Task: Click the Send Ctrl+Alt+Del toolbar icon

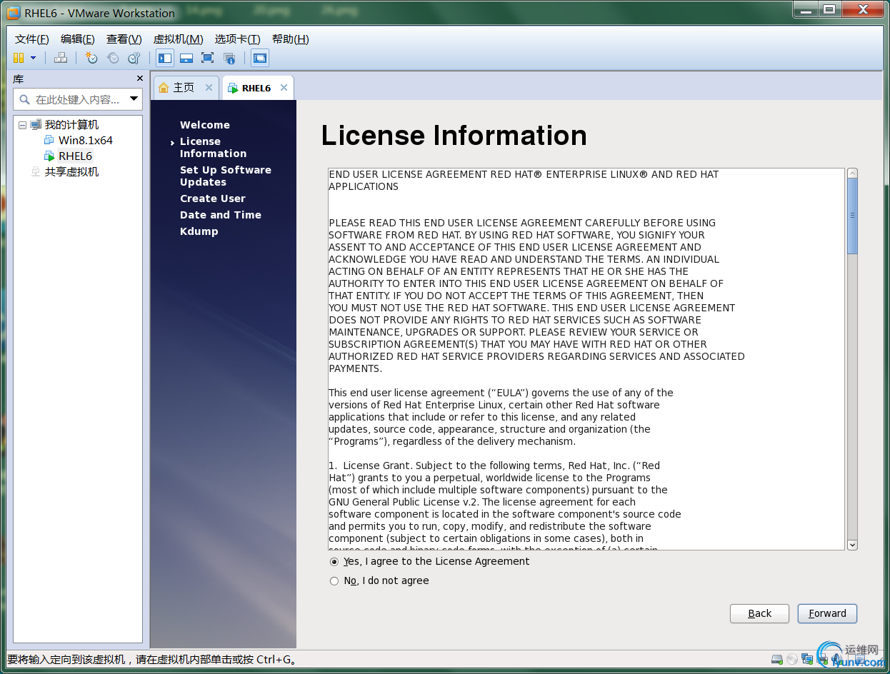Action: [61, 58]
